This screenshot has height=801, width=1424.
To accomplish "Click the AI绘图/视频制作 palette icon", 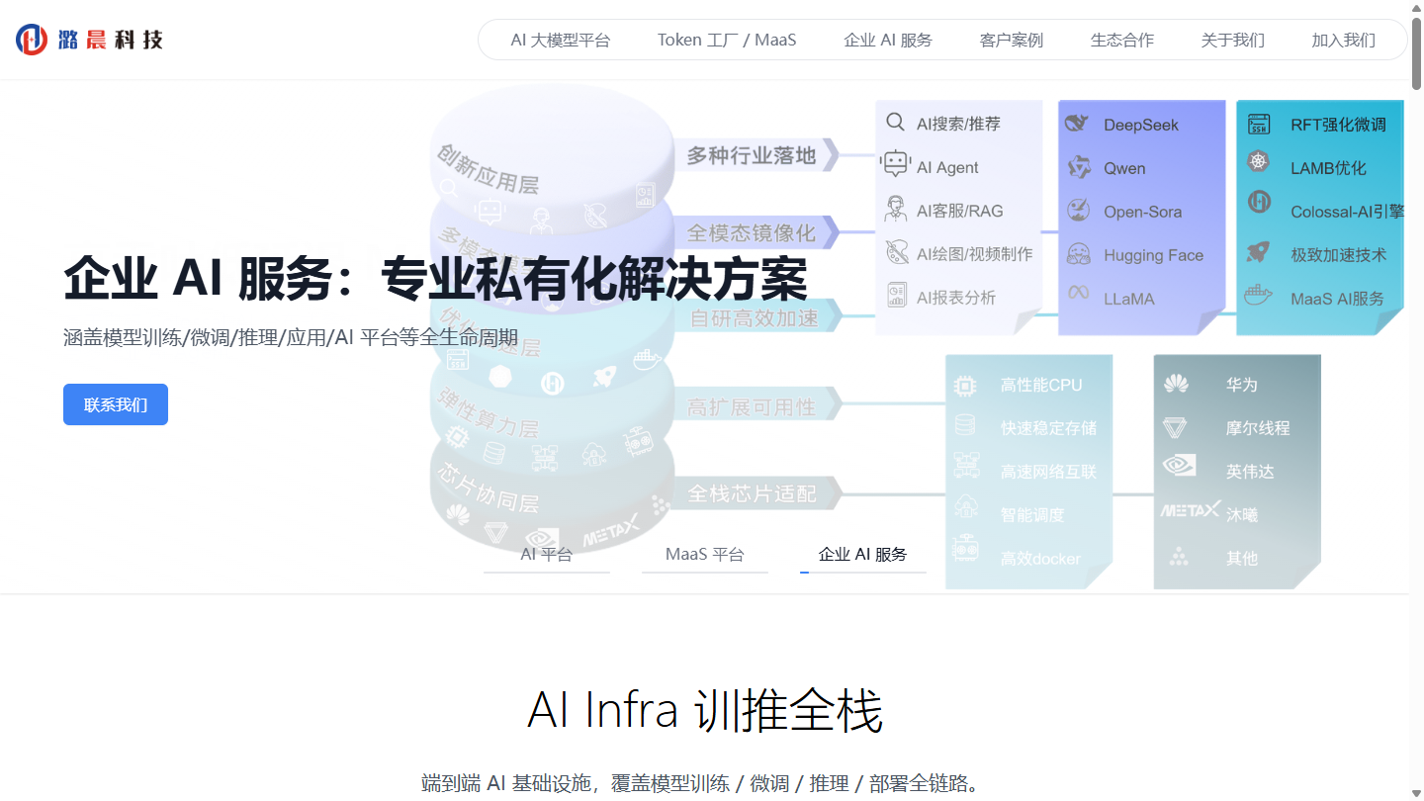I will pyautogui.click(x=896, y=253).
